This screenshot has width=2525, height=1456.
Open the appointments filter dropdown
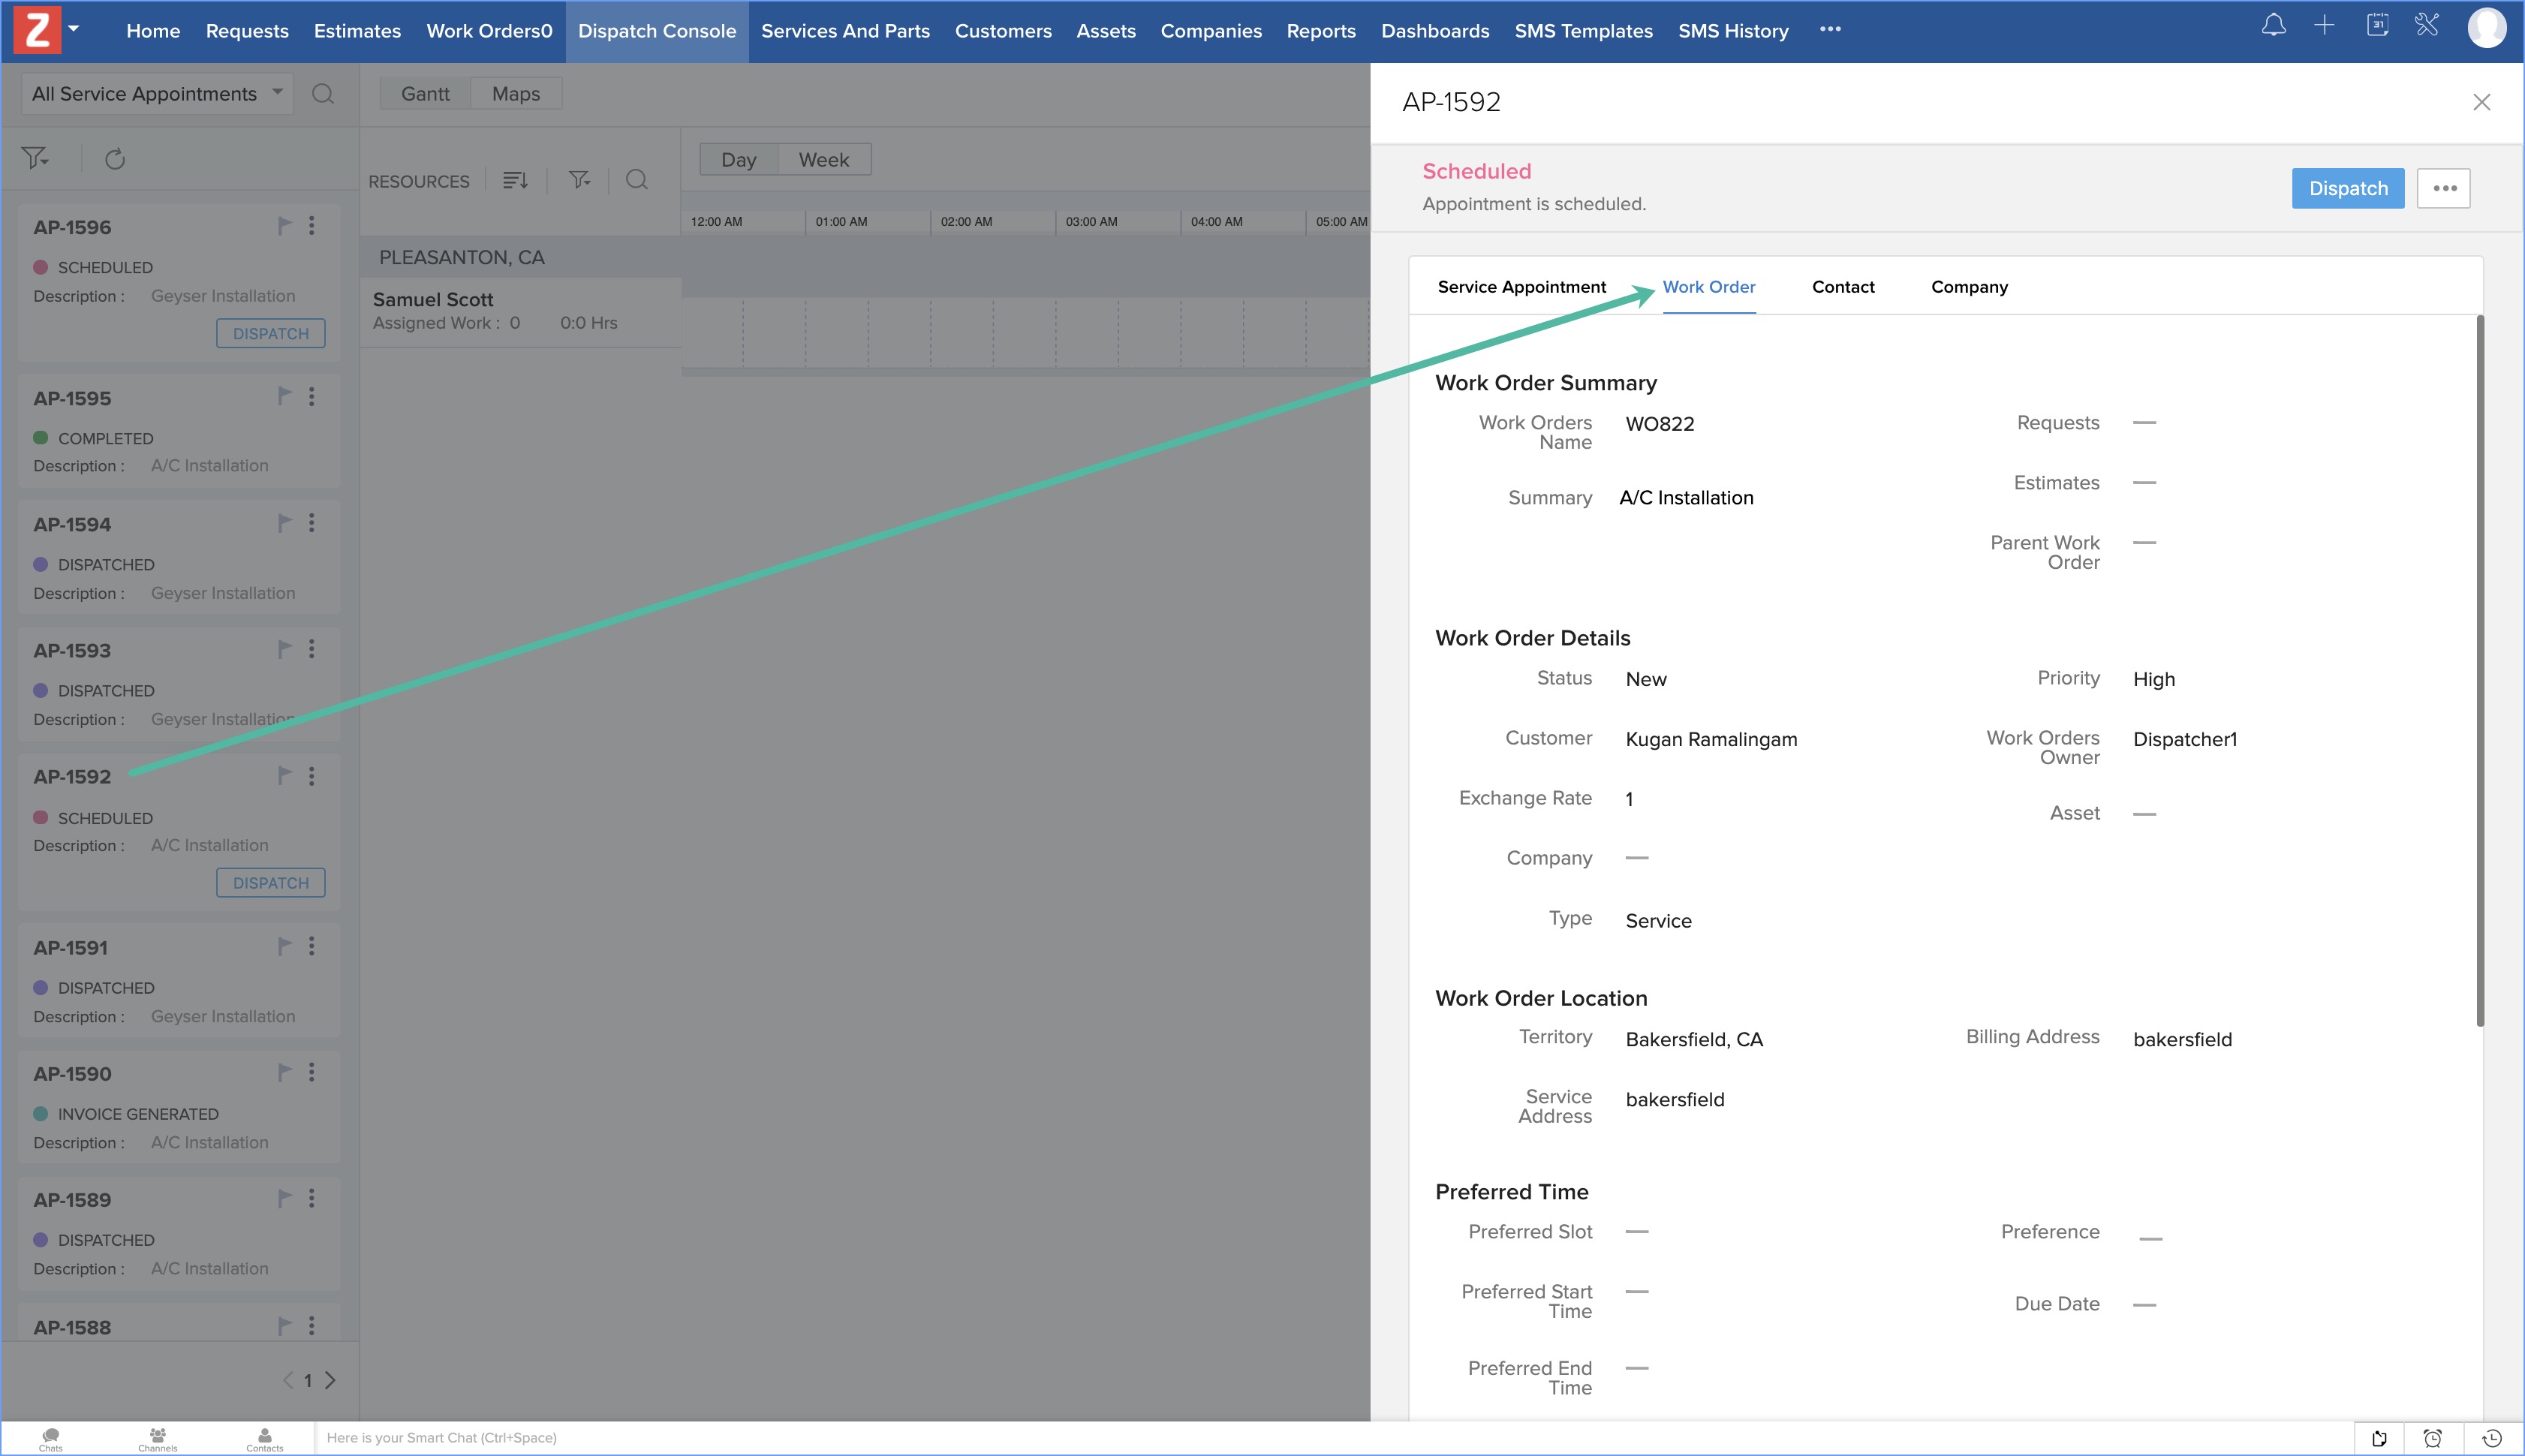pos(36,159)
